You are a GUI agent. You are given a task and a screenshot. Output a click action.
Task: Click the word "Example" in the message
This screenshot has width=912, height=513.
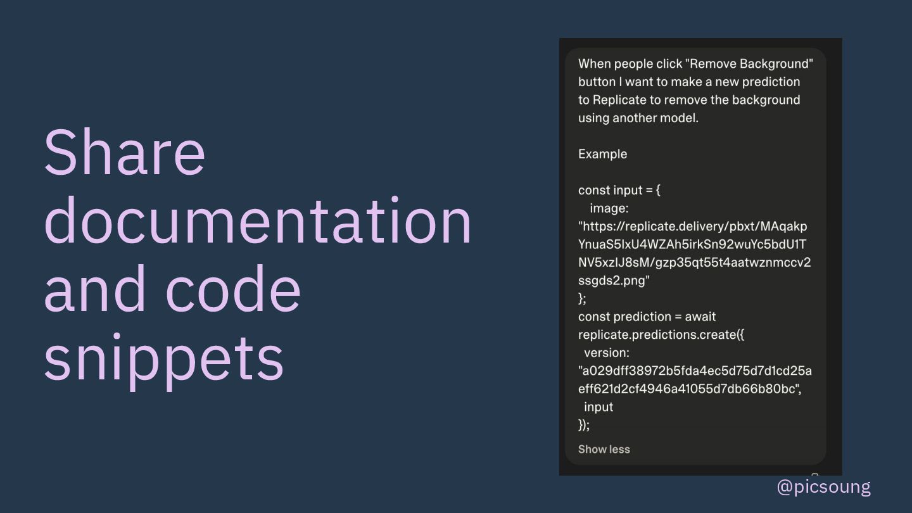pos(602,154)
